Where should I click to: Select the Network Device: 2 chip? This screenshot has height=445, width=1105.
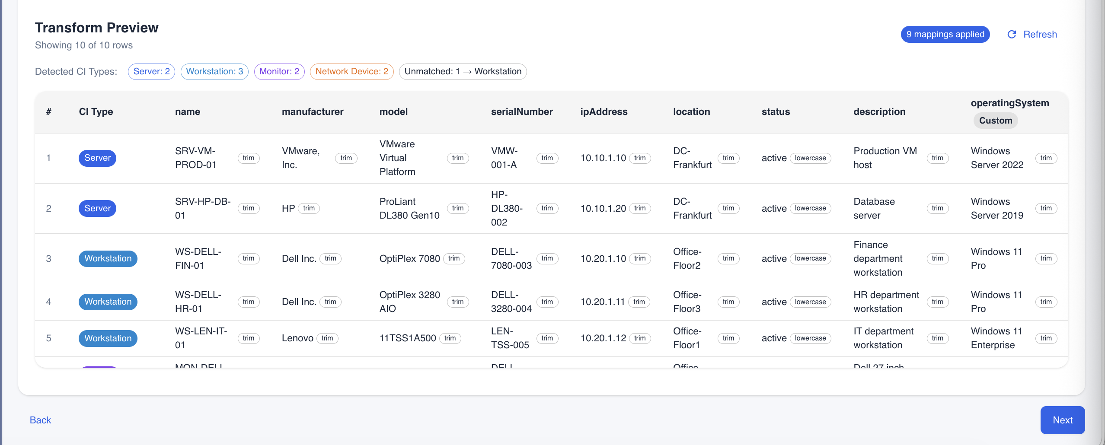point(351,72)
